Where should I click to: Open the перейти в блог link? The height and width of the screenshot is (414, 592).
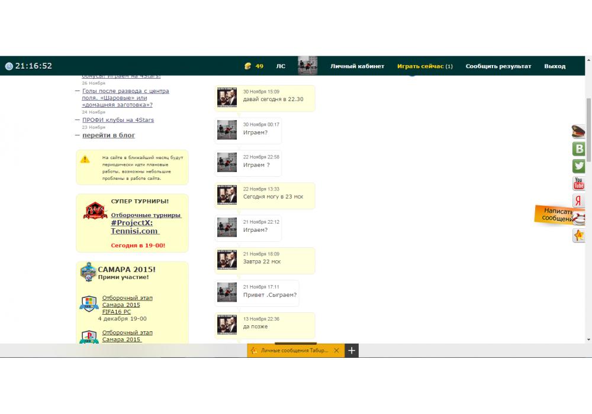108,135
